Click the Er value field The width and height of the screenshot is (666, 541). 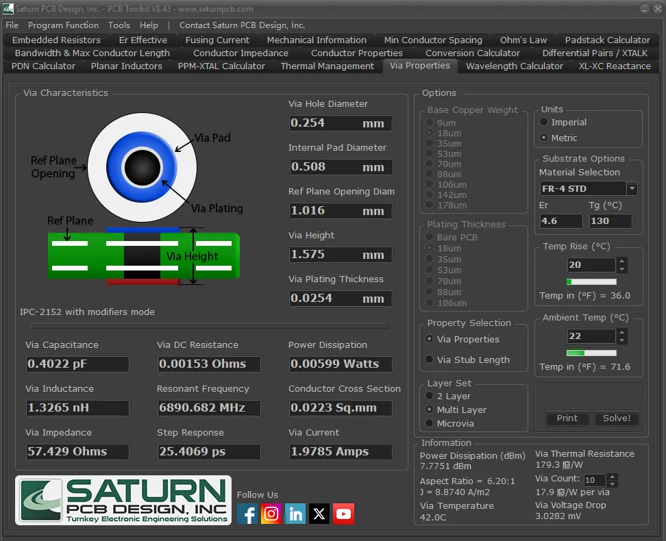click(561, 221)
